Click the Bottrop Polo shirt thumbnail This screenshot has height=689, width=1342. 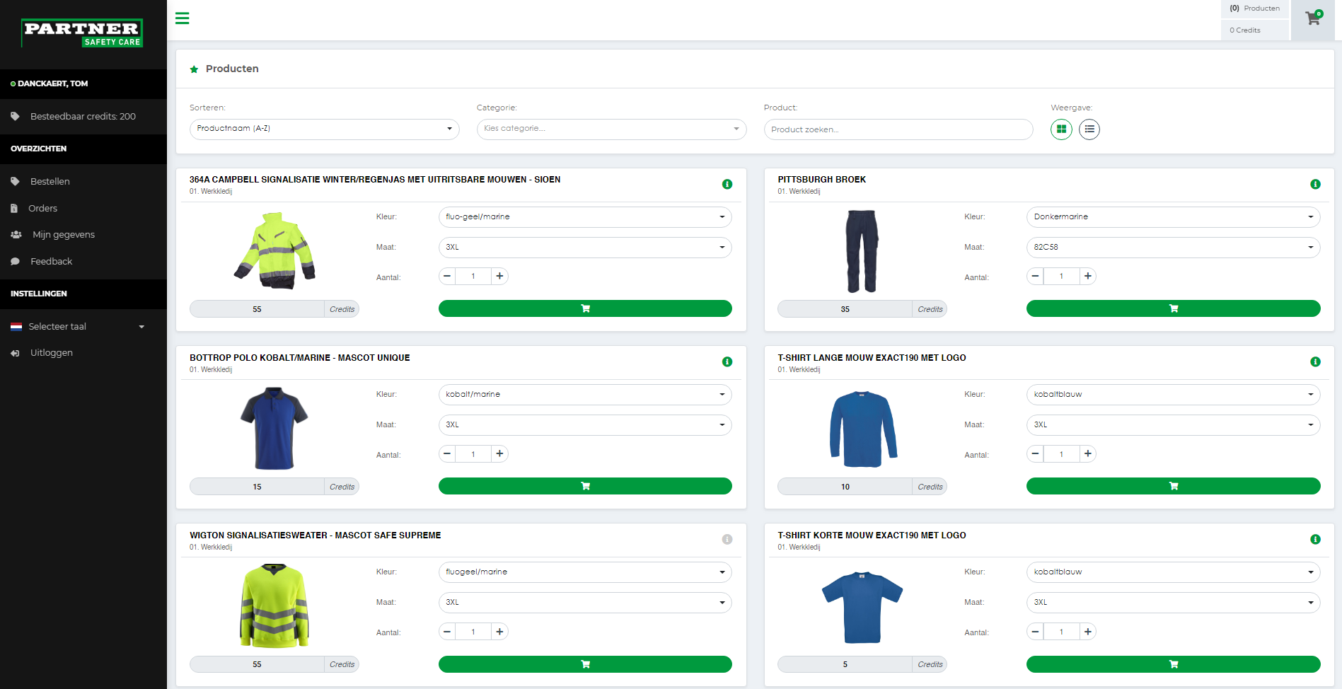(x=274, y=429)
